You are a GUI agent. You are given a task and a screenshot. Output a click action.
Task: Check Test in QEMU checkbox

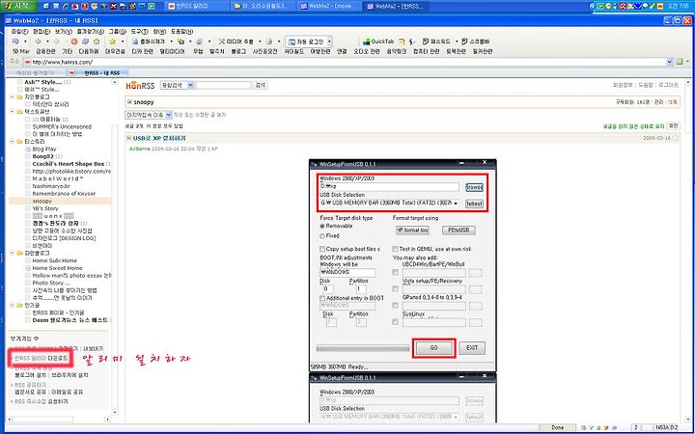click(x=395, y=250)
